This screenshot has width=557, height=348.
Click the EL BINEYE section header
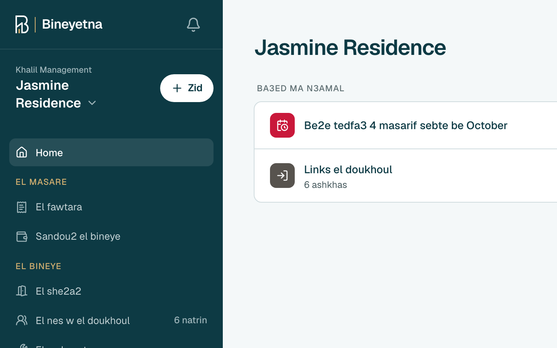click(x=38, y=266)
